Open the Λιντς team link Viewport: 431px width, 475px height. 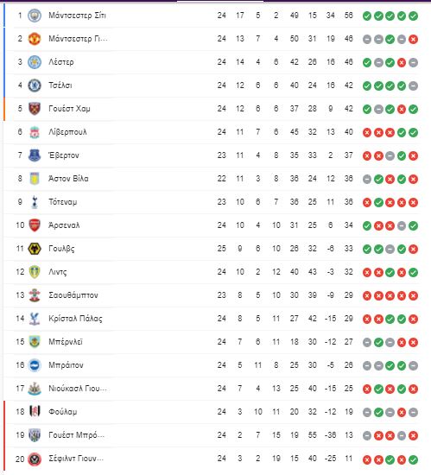tap(58, 272)
